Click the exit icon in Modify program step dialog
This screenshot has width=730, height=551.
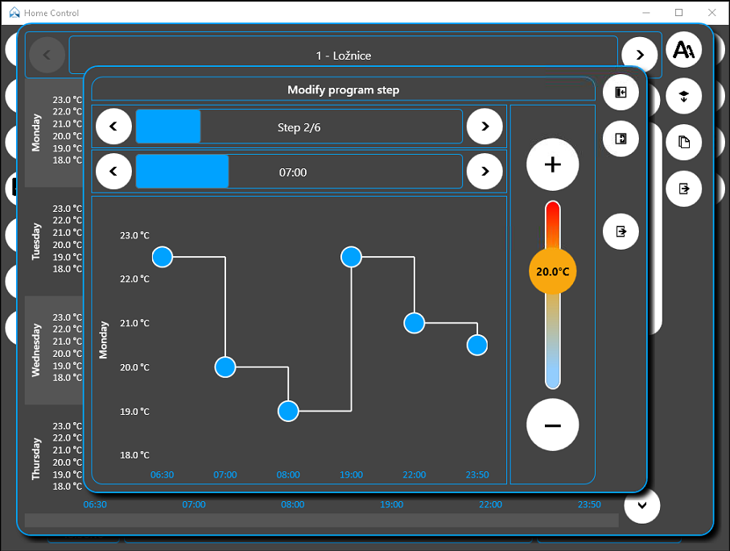(621, 231)
